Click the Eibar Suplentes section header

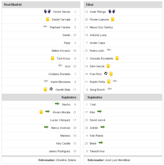coord(95,97)
